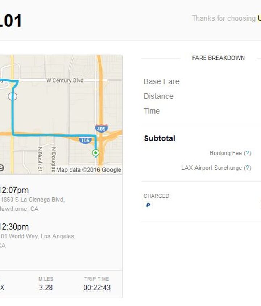Click the Interstate 405 shield on map
Image resolution: width=261 pixels, height=306 pixels.
[x=101, y=129]
